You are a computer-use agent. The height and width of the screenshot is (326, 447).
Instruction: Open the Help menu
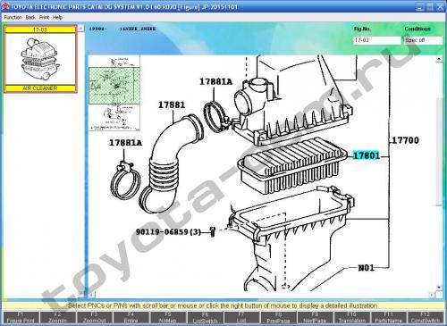tap(57, 18)
